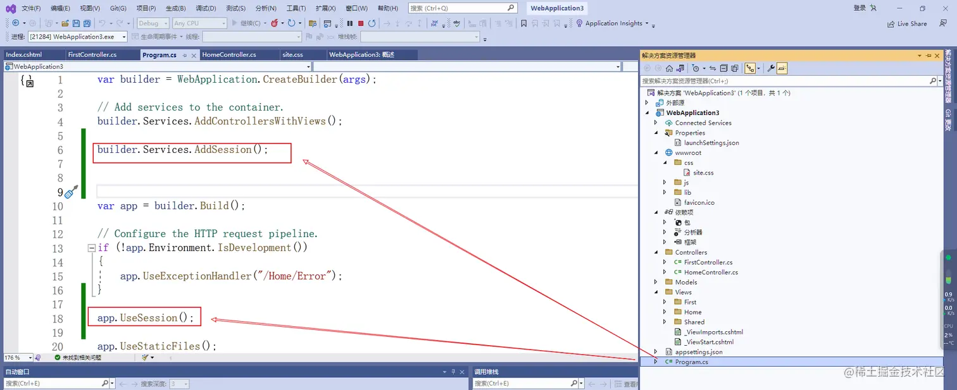
Task: Click Show All Files icon in Solution Explorer
Action: [x=735, y=68]
